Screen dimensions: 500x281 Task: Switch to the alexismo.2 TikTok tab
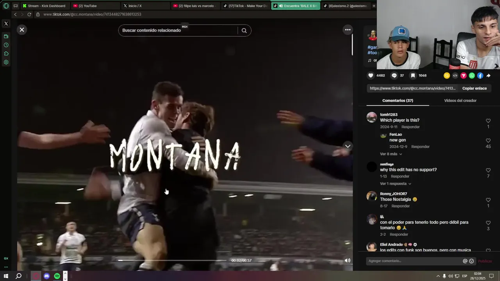[345, 6]
